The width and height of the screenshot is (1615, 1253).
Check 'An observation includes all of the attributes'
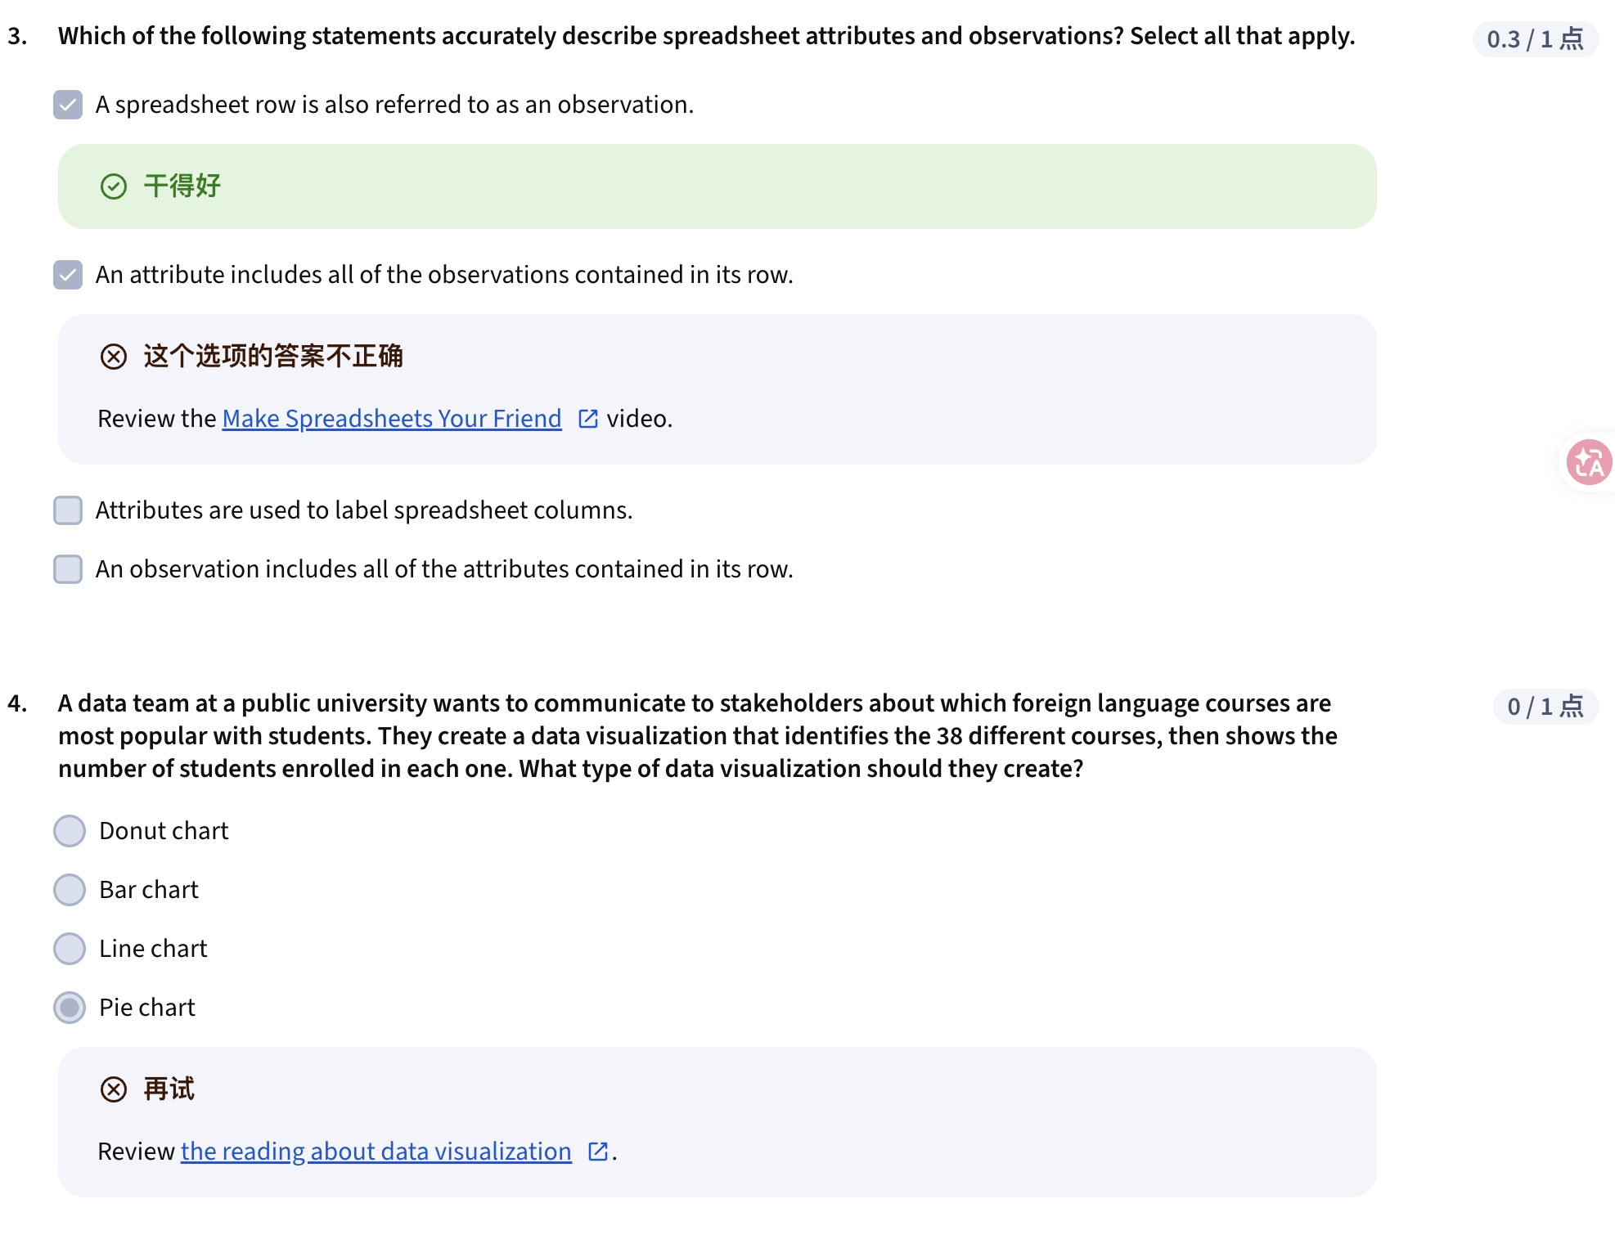coord(68,569)
